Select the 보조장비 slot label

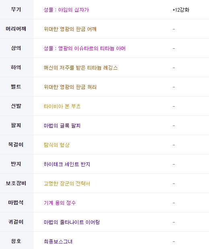(x=16, y=183)
